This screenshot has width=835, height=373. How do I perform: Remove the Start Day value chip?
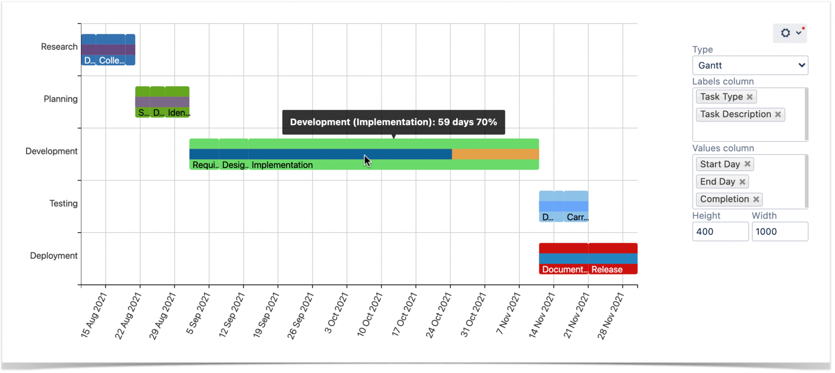[747, 164]
